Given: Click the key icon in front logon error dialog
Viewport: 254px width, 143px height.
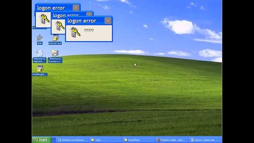Looking at the screenshot, I should point(75,32).
